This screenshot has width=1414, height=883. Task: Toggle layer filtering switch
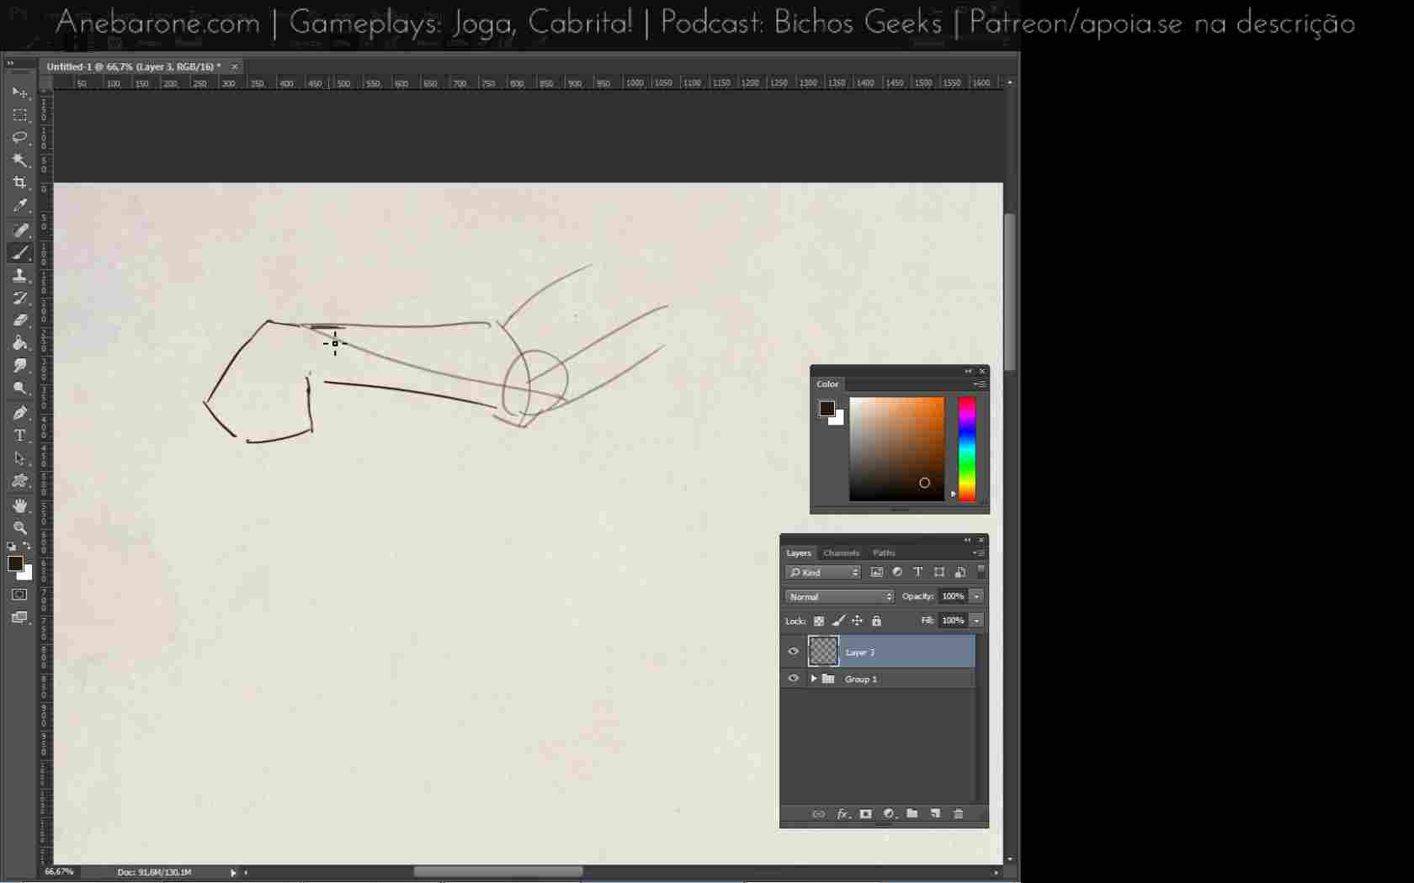tap(981, 571)
